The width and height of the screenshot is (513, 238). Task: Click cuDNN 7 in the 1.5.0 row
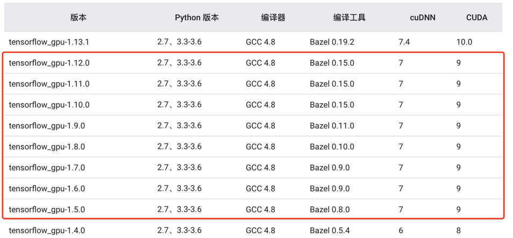[x=401, y=209]
